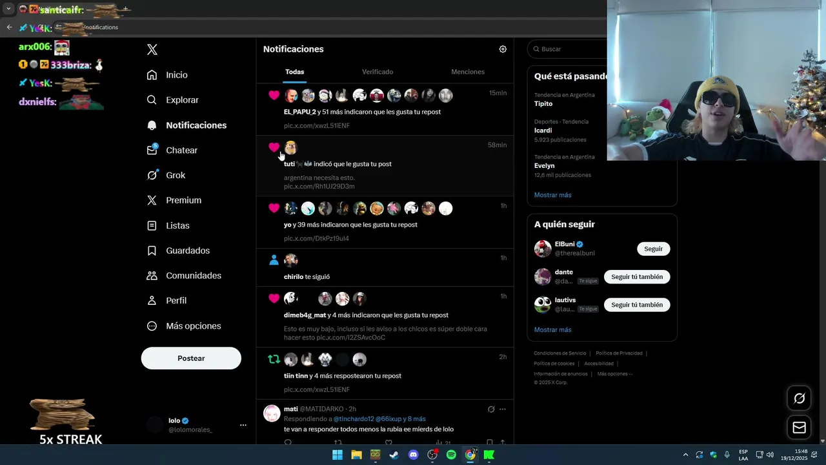Open more options on mati's post
The height and width of the screenshot is (465, 826).
503,409
